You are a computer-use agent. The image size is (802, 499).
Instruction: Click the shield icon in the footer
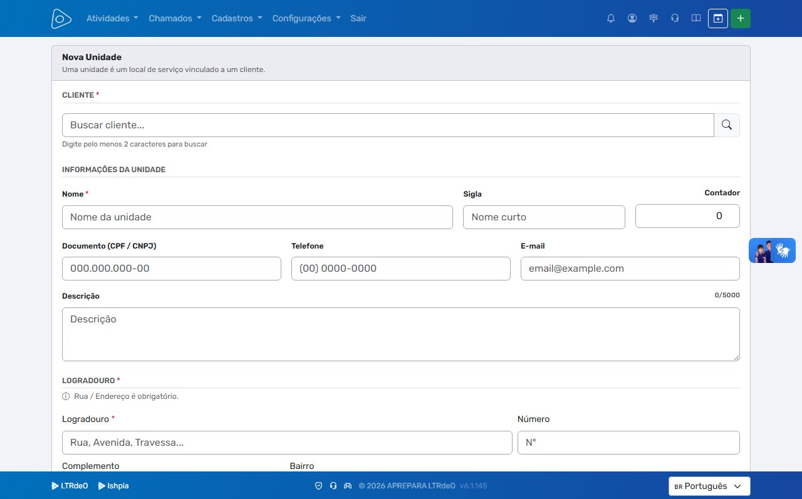click(318, 486)
